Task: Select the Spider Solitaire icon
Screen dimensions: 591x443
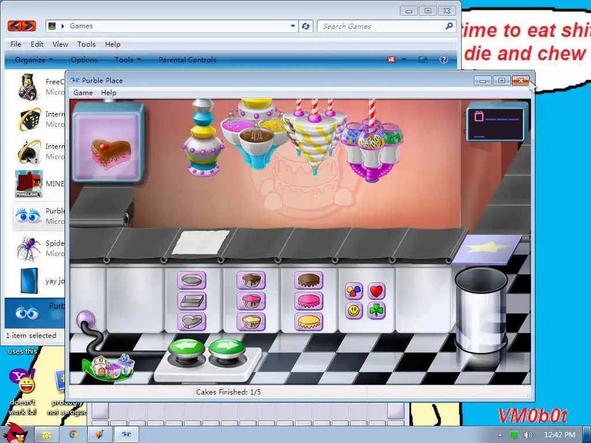Action: pos(29,249)
